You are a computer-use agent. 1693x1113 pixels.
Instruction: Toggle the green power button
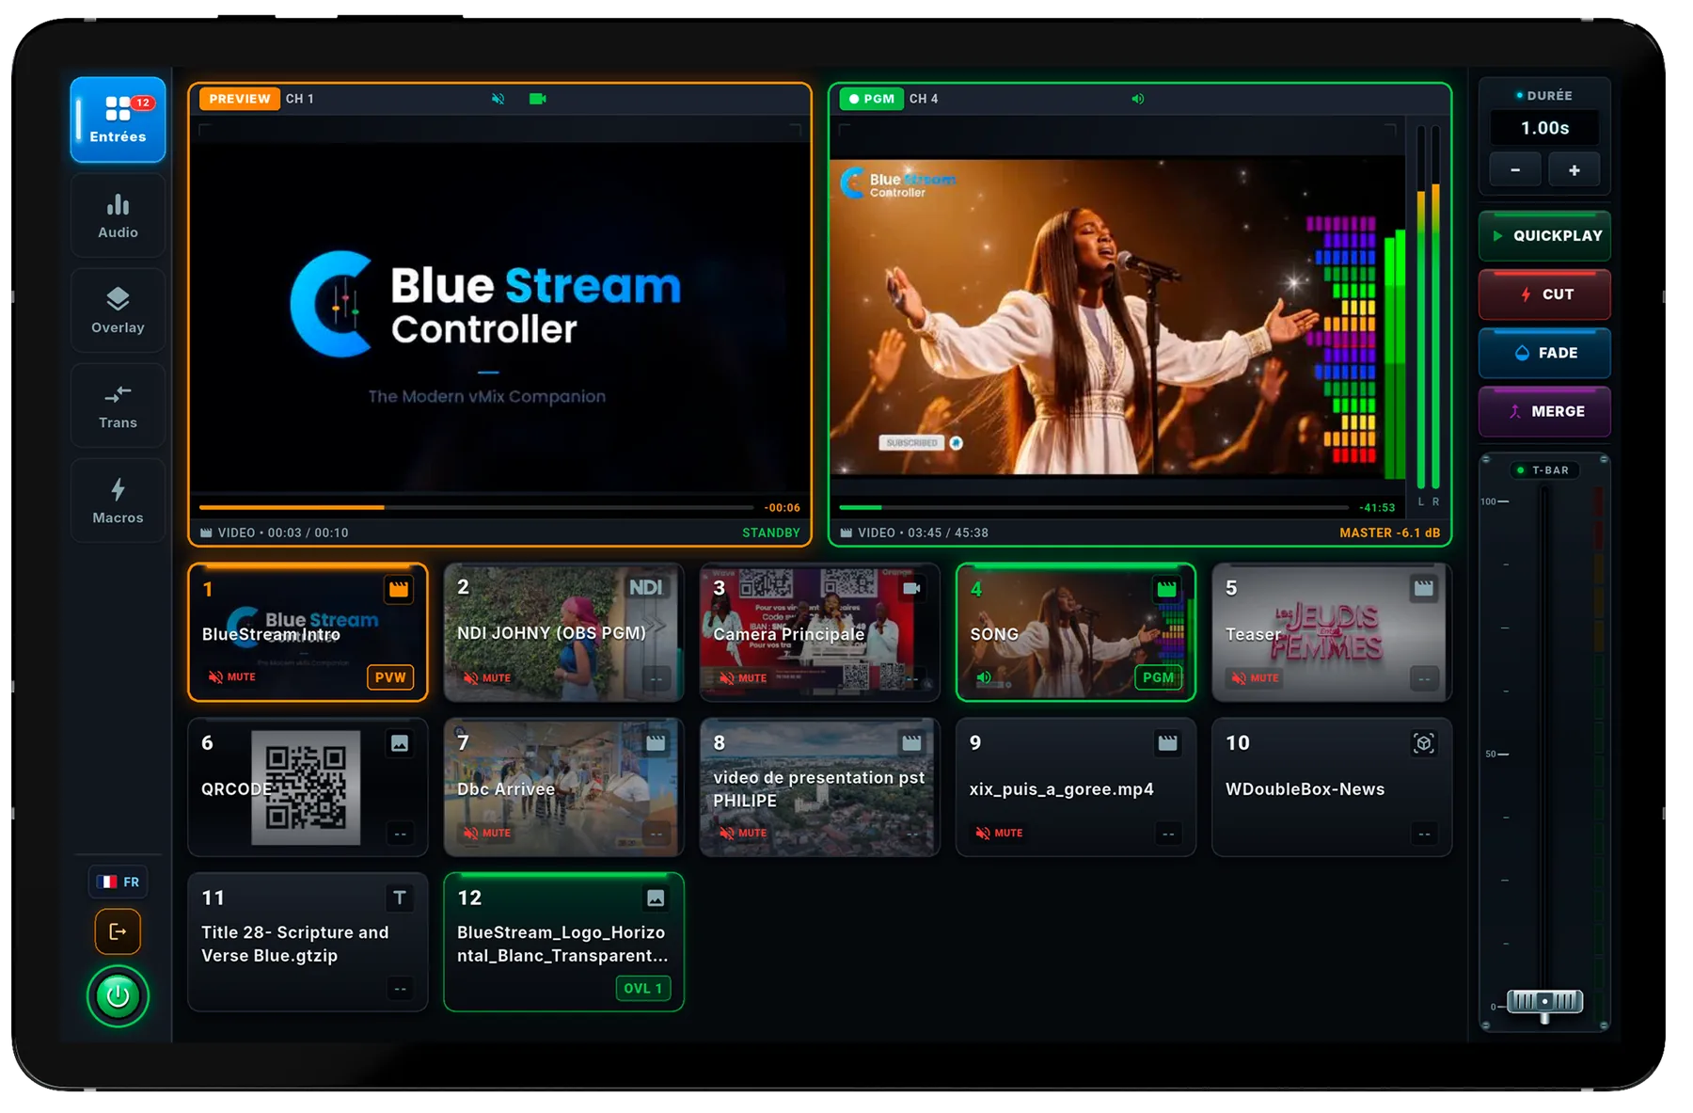pyautogui.click(x=118, y=995)
